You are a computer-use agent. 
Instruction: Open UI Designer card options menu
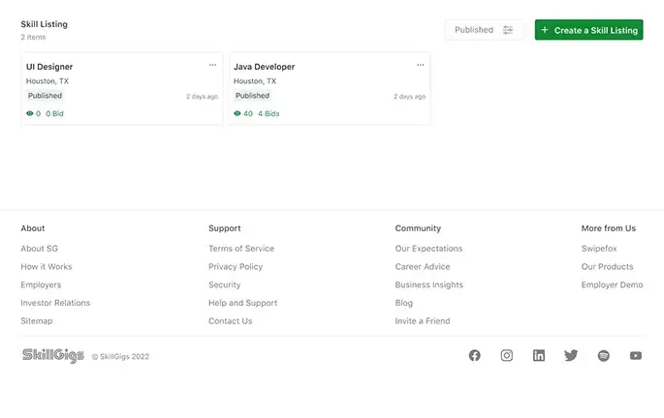click(x=212, y=65)
